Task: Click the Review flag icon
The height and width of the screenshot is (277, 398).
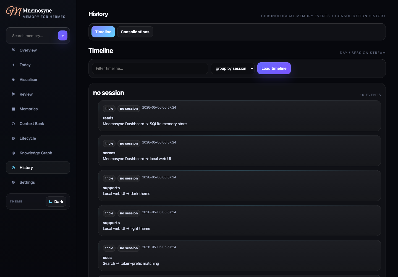Action: coord(13,94)
